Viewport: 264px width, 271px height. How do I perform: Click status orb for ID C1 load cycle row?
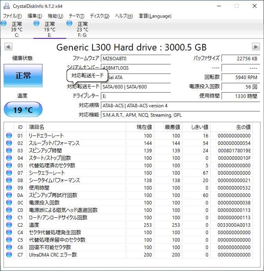pos(9,217)
